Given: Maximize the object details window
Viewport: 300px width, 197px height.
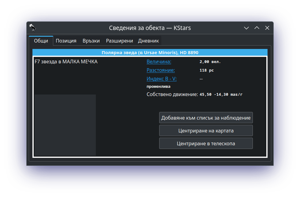Looking at the screenshot, I should (x=257, y=28).
